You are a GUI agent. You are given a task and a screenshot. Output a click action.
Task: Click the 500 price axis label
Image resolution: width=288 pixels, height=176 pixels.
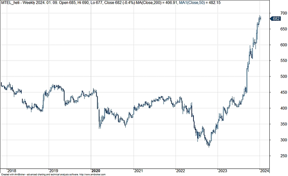(284, 76)
